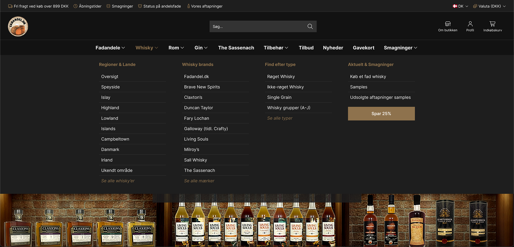Screen dimensions: 514x247
Task: Open The Sassenach in brands list
Action: 216,170
